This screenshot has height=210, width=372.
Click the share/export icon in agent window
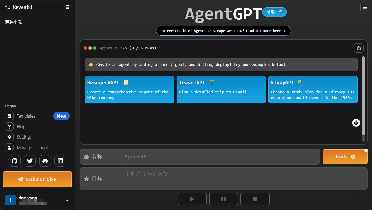[x=359, y=48]
